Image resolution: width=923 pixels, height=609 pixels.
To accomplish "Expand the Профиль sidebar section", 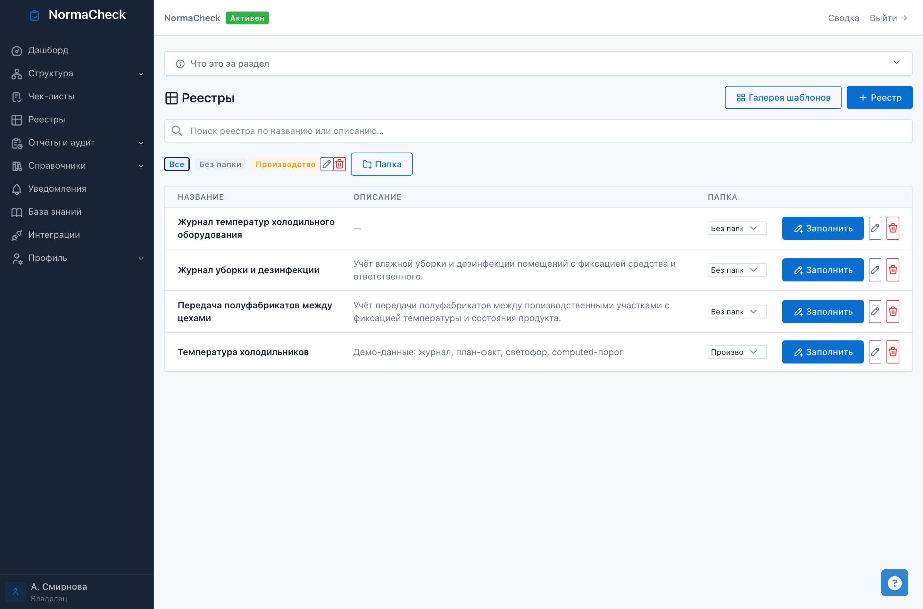I will 141,258.
